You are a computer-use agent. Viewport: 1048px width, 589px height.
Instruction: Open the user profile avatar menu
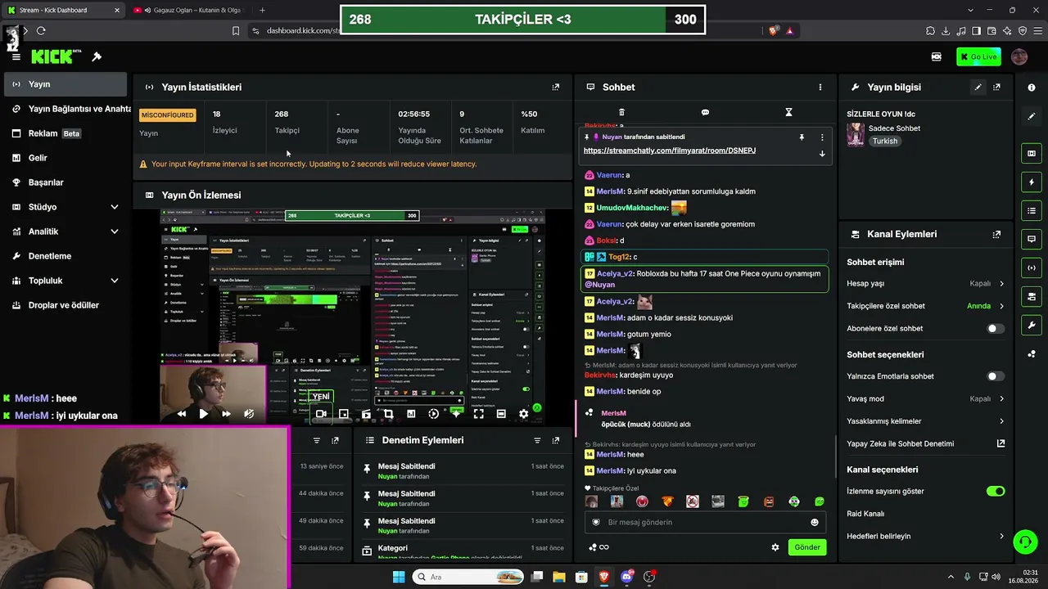(1019, 56)
